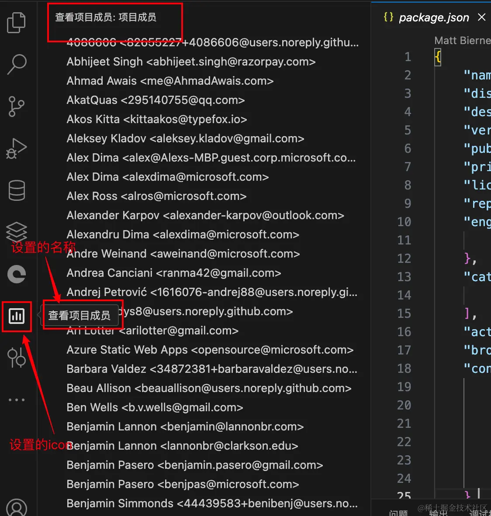Select member Abhijeet Singh

click(191, 62)
